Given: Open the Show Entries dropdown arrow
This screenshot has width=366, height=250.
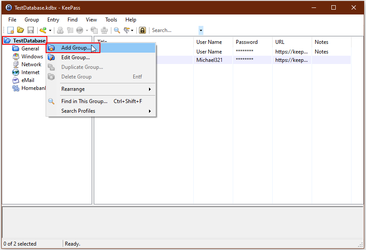Looking at the screenshot, I should 132,30.
